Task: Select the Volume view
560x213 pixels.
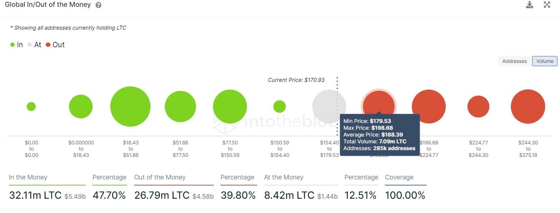Action: coord(544,61)
